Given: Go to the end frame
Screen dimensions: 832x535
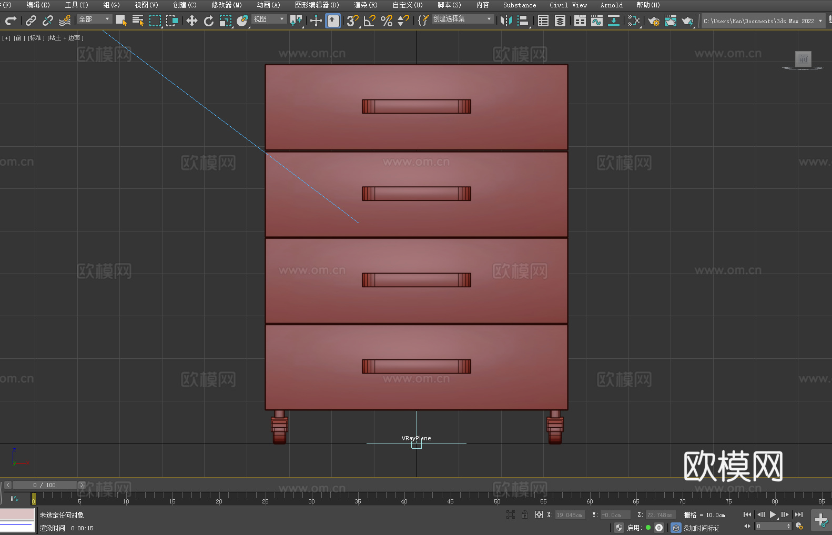Looking at the screenshot, I should [x=799, y=514].
